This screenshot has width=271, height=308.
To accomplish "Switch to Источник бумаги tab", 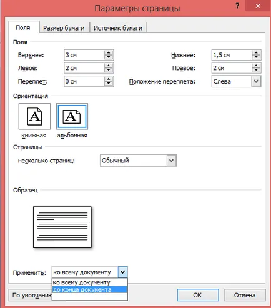I will point(118,28).
